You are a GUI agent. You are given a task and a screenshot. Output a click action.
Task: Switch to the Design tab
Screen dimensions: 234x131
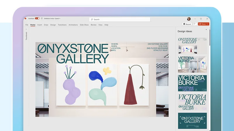click(53, 25)
